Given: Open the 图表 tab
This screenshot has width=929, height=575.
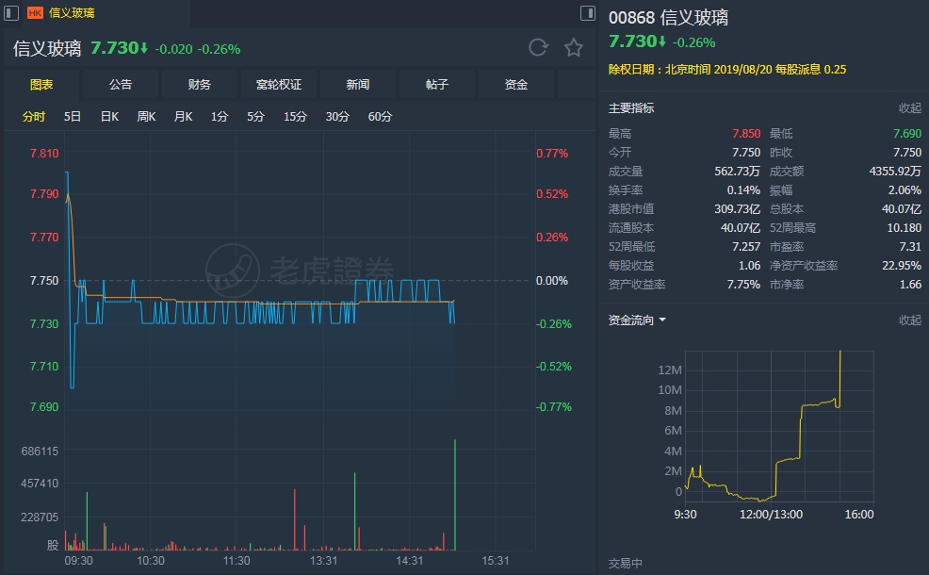Looking at the screenshot, I should coord(41,84).
